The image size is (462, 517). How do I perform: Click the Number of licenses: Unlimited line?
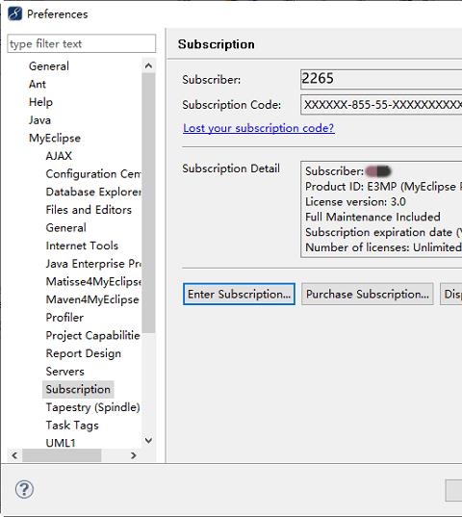click(x=384, y=247)
